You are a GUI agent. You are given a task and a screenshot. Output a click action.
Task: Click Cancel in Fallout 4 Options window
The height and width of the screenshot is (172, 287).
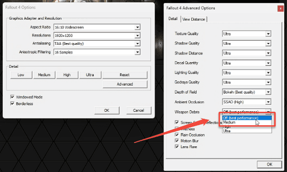[139, 110]
